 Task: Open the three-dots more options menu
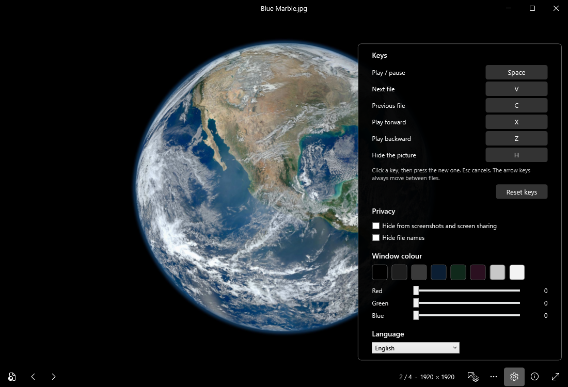[493, 377]
